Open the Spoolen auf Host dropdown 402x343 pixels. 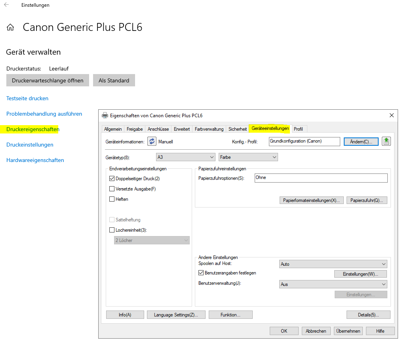point(333,264)
